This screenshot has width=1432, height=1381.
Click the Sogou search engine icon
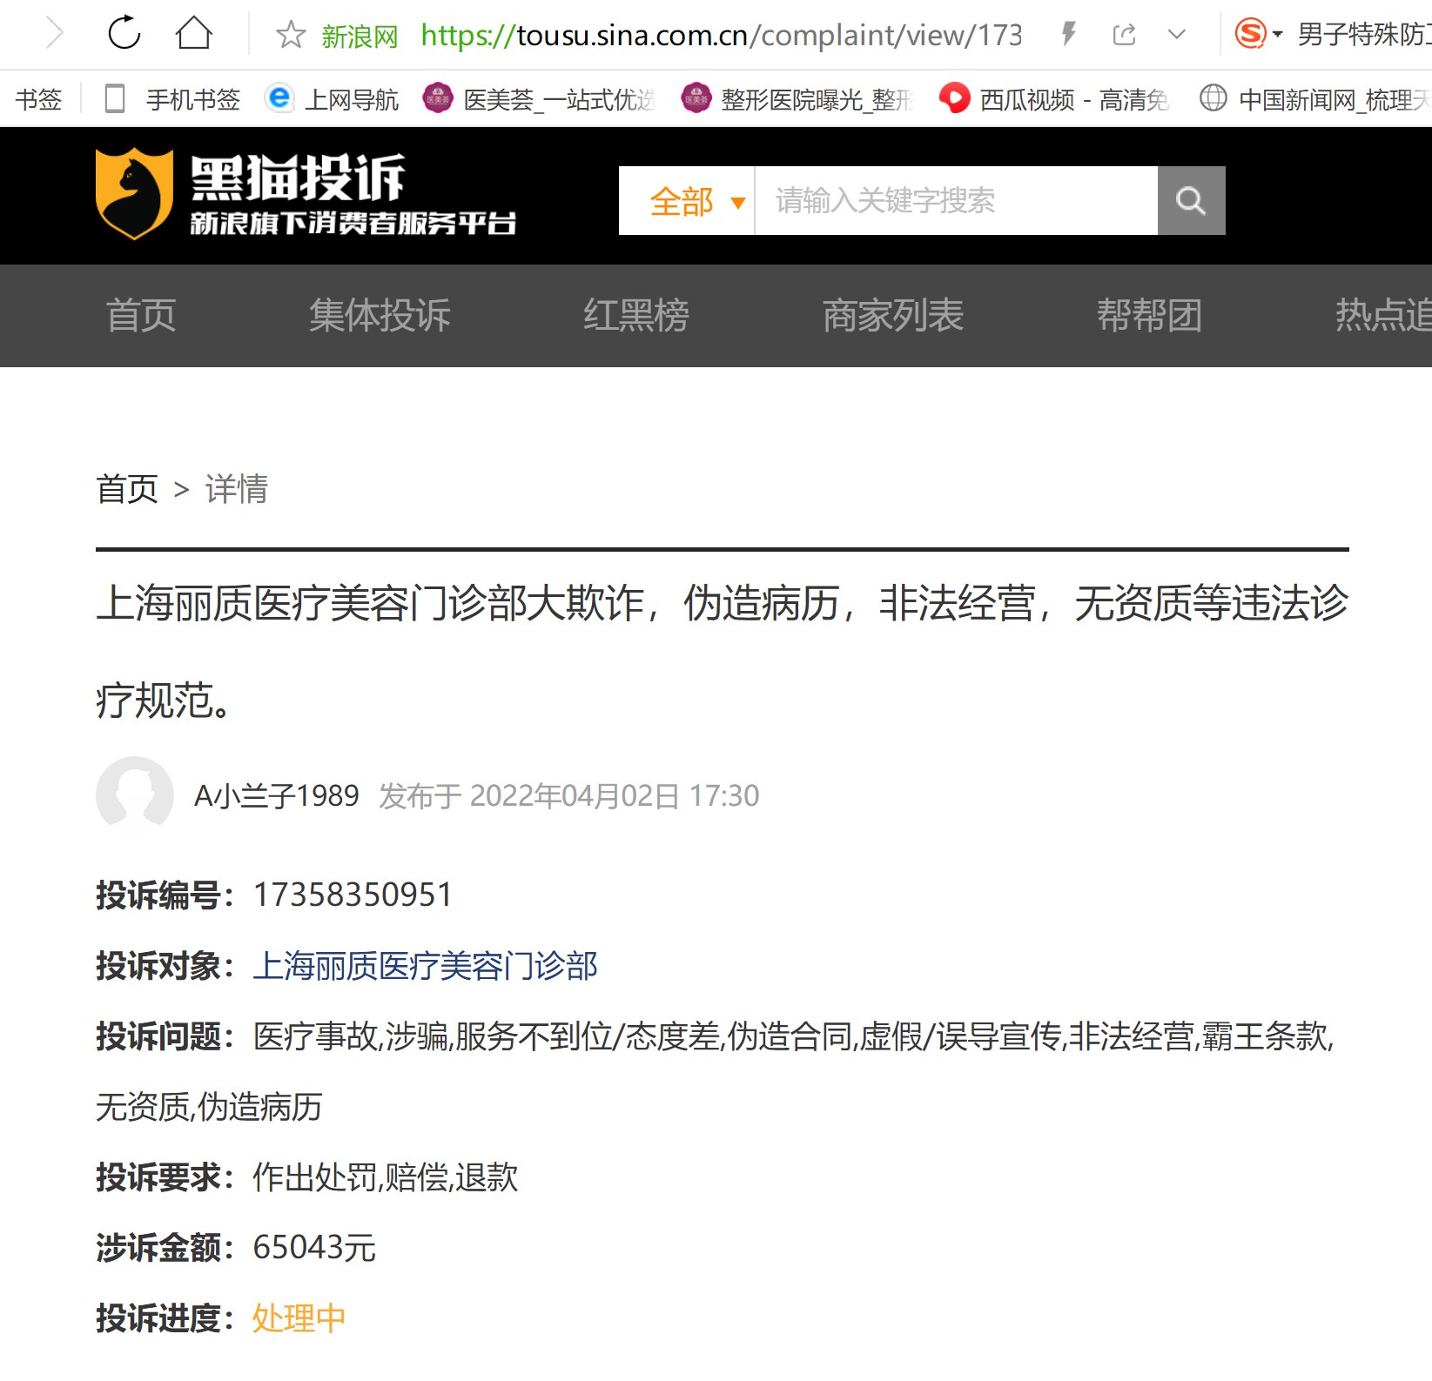[1251, 34]
